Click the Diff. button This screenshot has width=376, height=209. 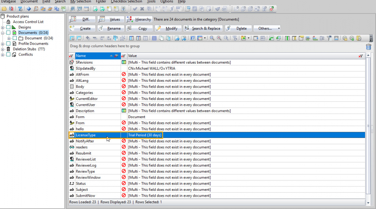[82, 19]
